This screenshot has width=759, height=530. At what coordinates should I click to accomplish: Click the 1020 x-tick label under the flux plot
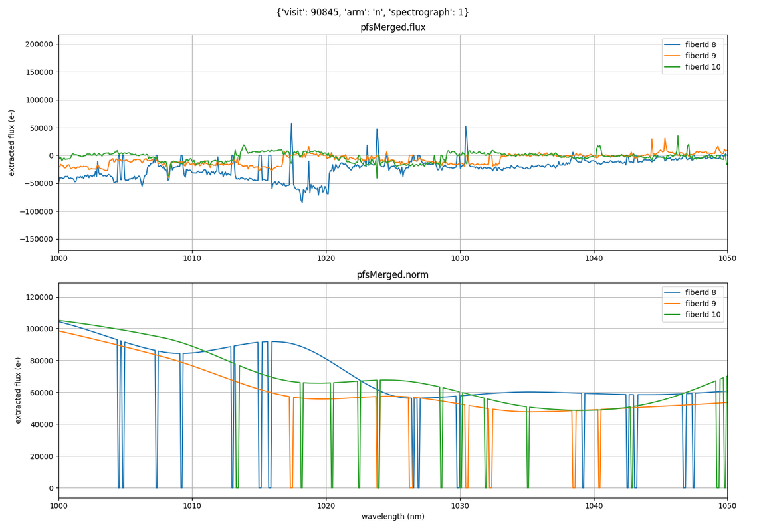tap(326, 259)
